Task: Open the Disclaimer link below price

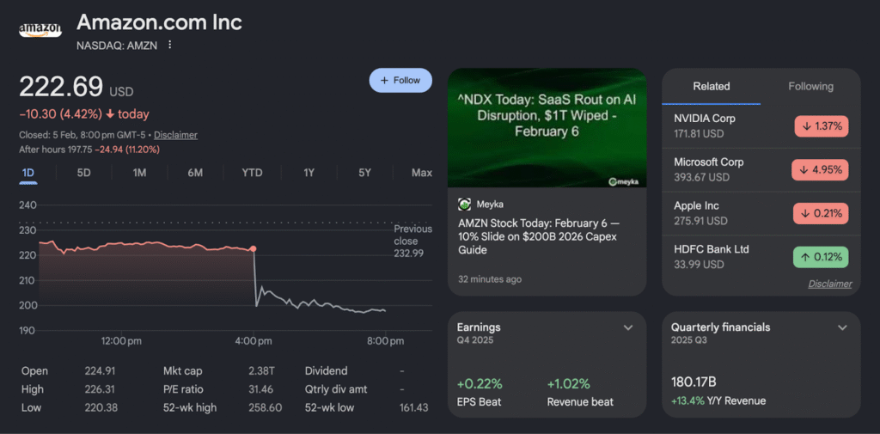Action: 176,135
